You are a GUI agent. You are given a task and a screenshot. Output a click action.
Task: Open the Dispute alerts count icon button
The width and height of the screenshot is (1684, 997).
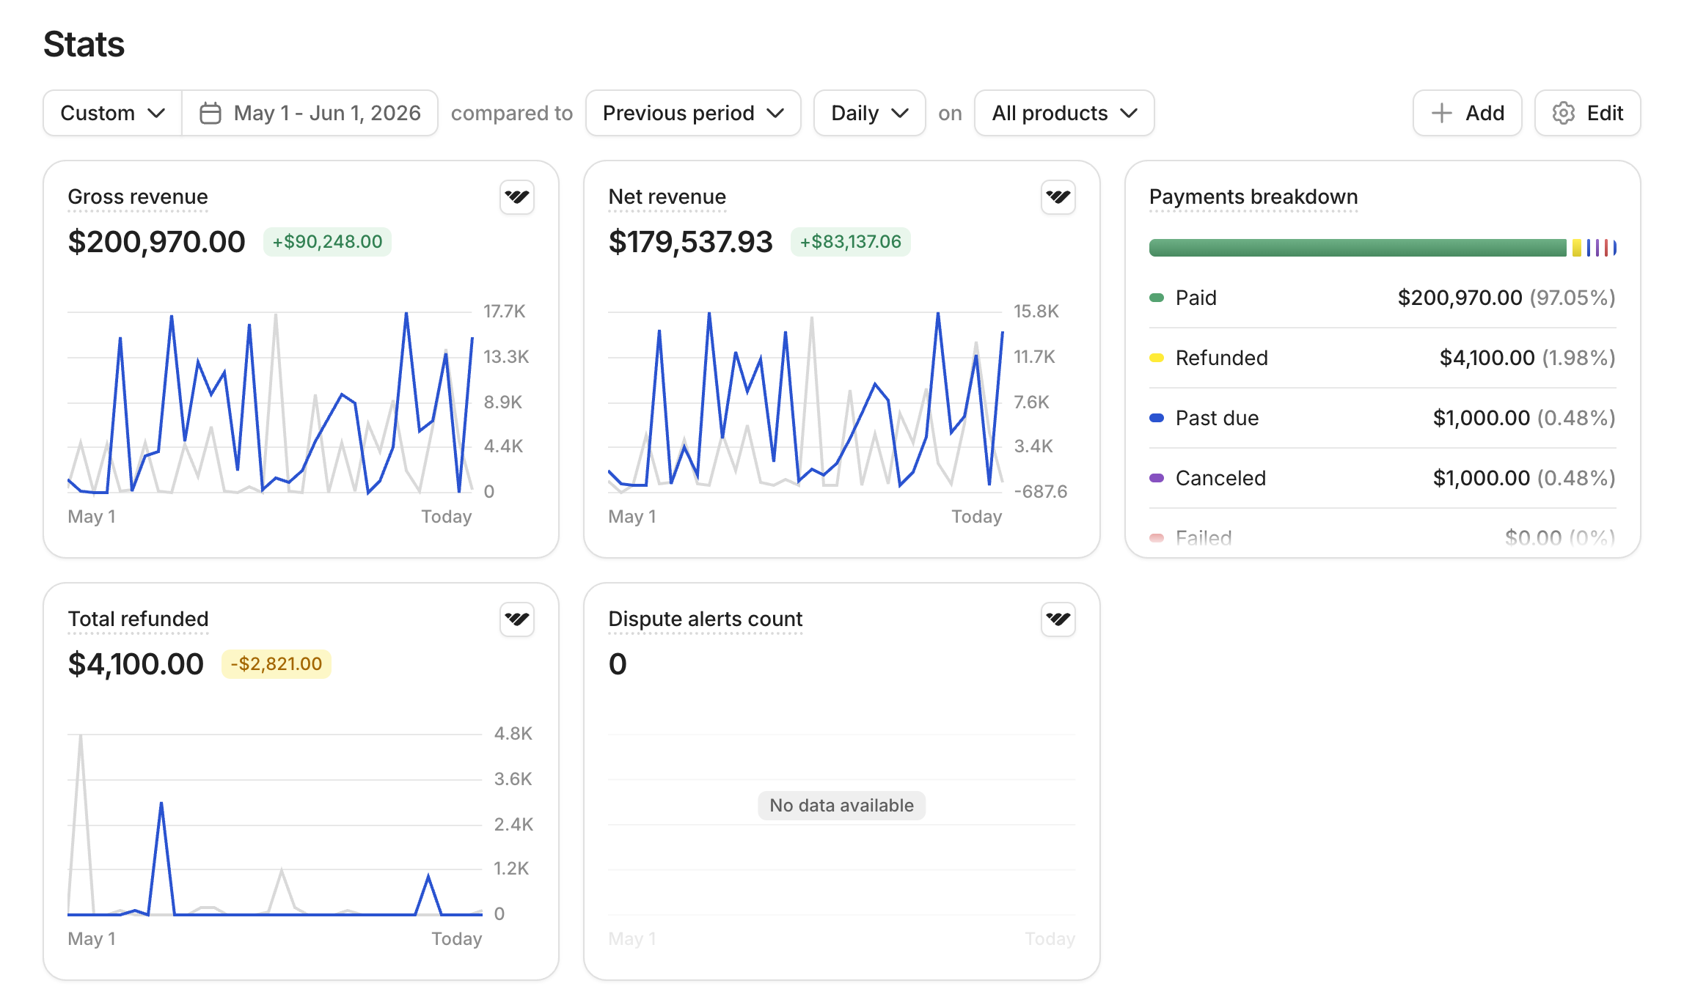[1058, 619]
